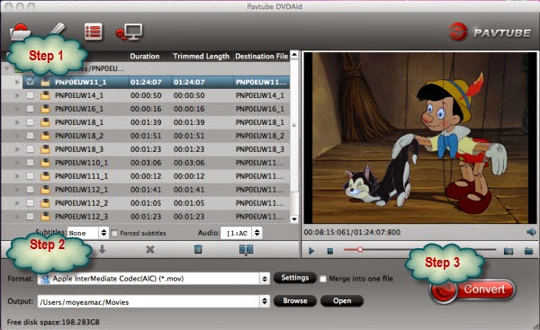The height and width of the screenshot is (330, 540).
Task: Enable Forced subtitles checkbox
Action: [x=114, y=233]
